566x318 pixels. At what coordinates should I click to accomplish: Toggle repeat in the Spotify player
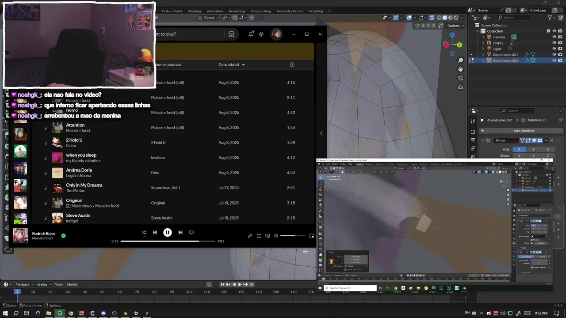tap(191, 232)
